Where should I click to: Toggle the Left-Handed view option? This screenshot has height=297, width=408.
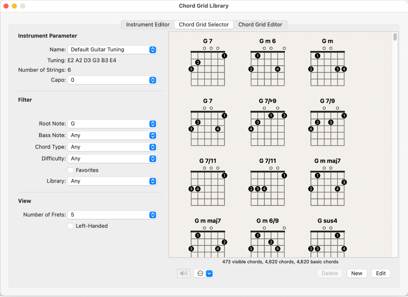pos(71,226)
